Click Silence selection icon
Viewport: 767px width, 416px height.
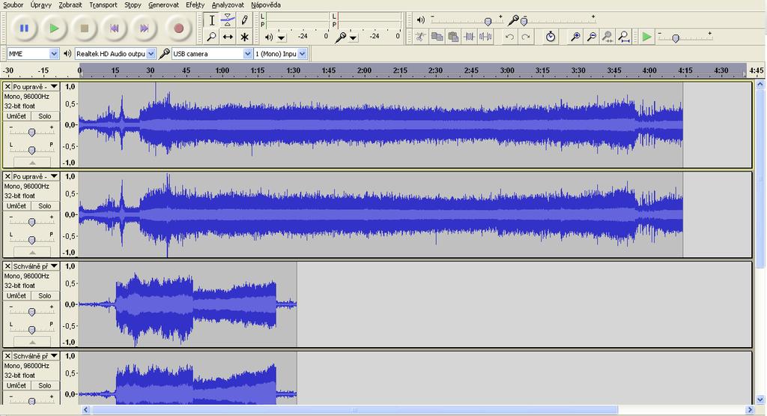485,37
